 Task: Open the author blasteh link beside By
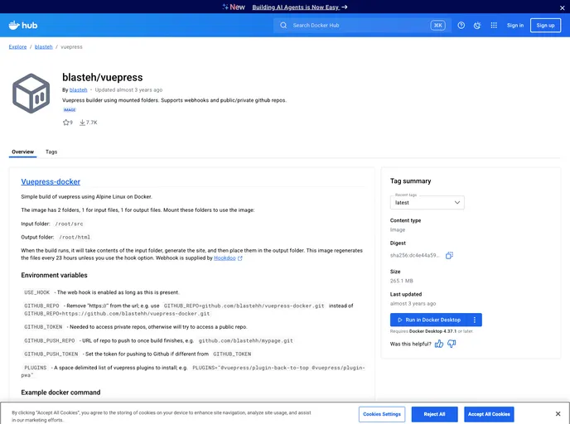point(78,89)
